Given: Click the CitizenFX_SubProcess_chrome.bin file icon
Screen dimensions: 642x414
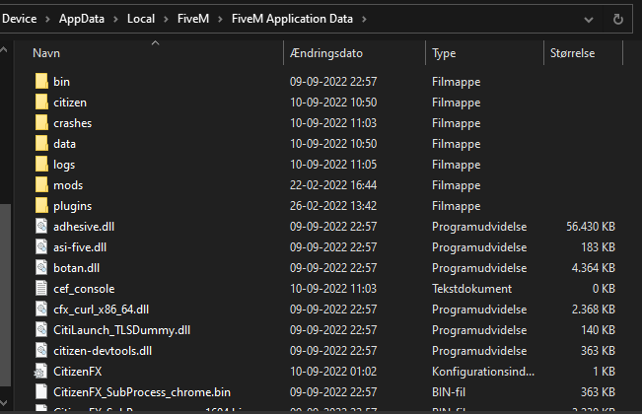Looking at the screenshot, I should (41, 392).
